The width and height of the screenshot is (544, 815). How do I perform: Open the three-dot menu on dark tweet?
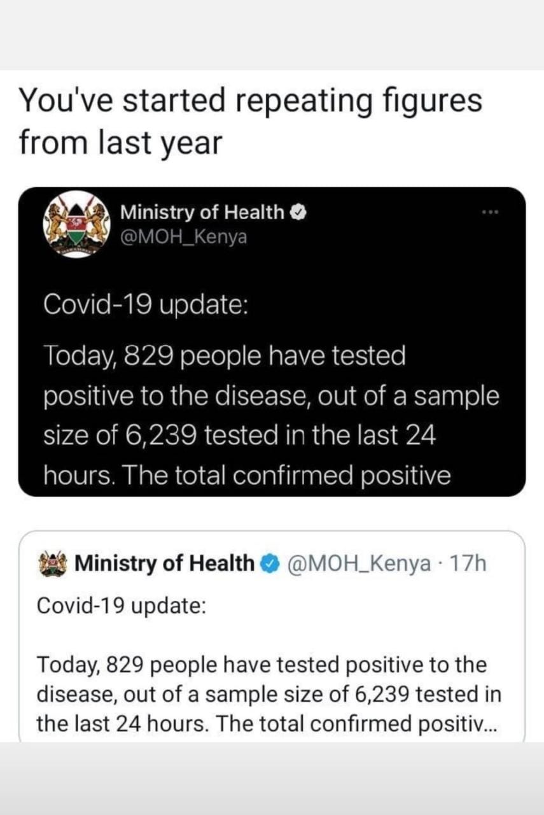(x=489, y=212)
